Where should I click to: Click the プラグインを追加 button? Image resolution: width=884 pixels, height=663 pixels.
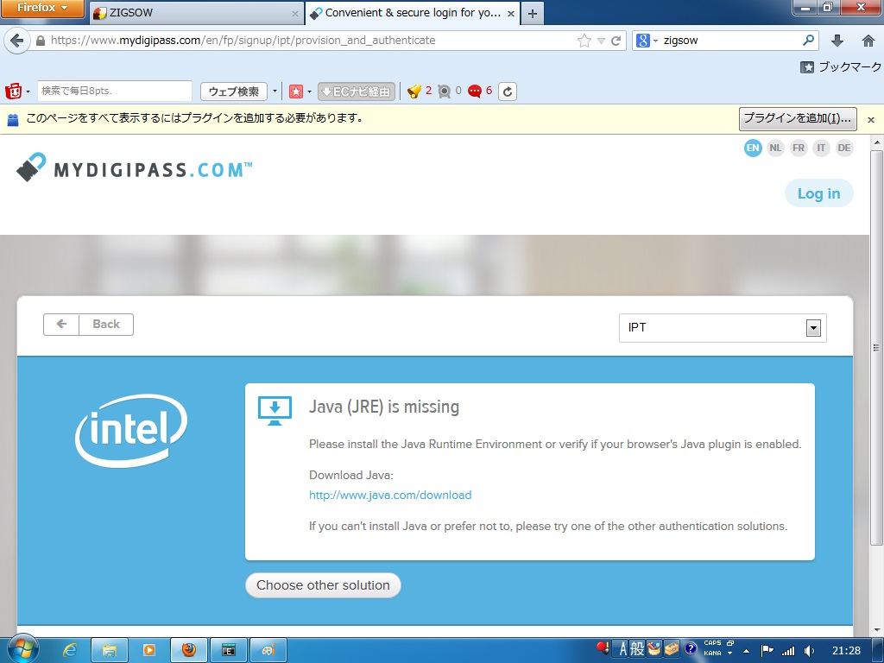point(798,118)
